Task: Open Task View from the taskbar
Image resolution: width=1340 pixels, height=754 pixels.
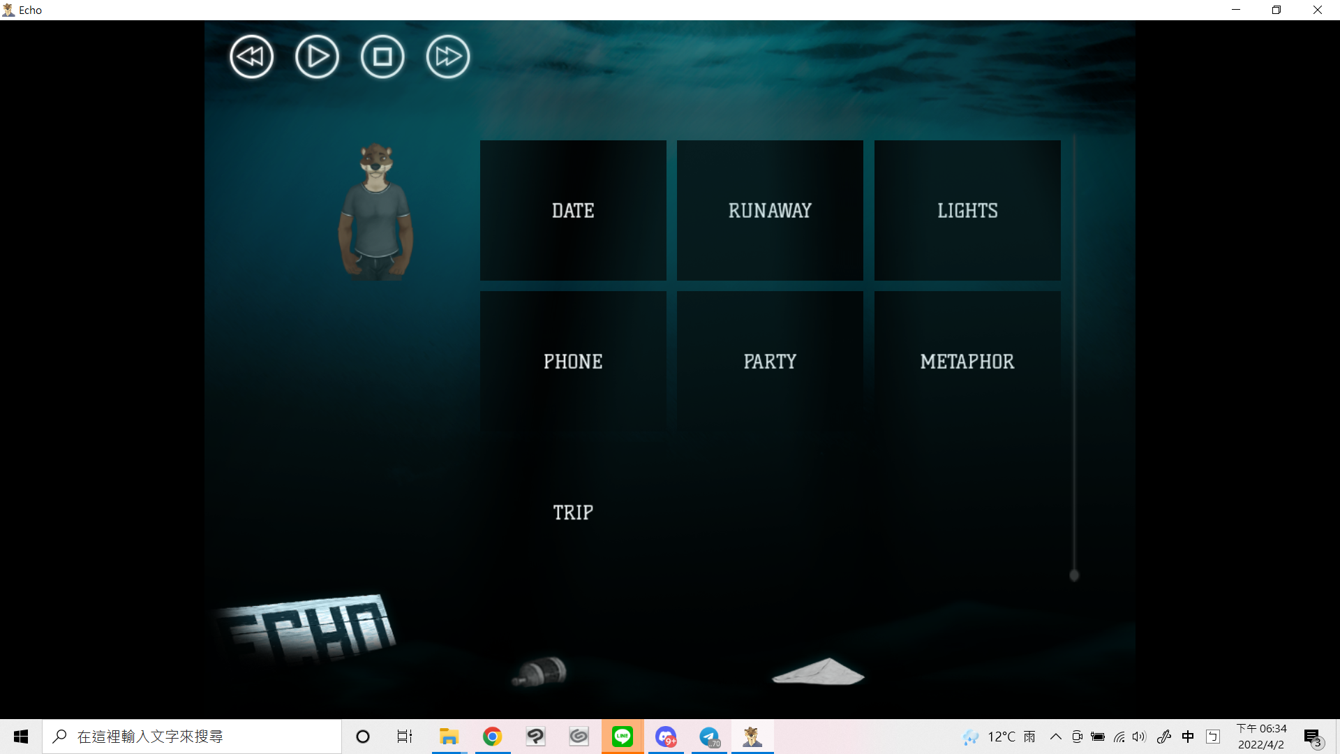Action: point(405,737)
